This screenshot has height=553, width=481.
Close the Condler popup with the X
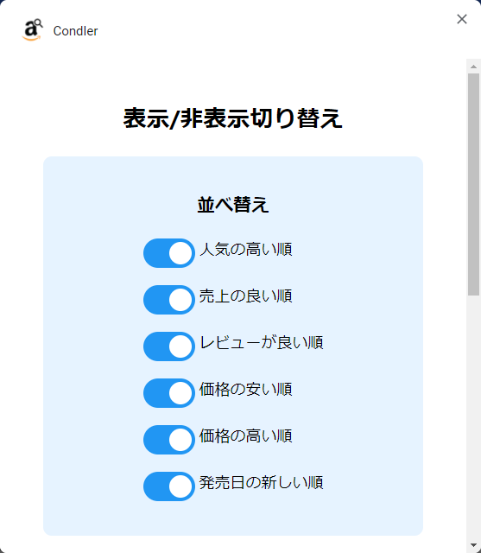point(462,19)
